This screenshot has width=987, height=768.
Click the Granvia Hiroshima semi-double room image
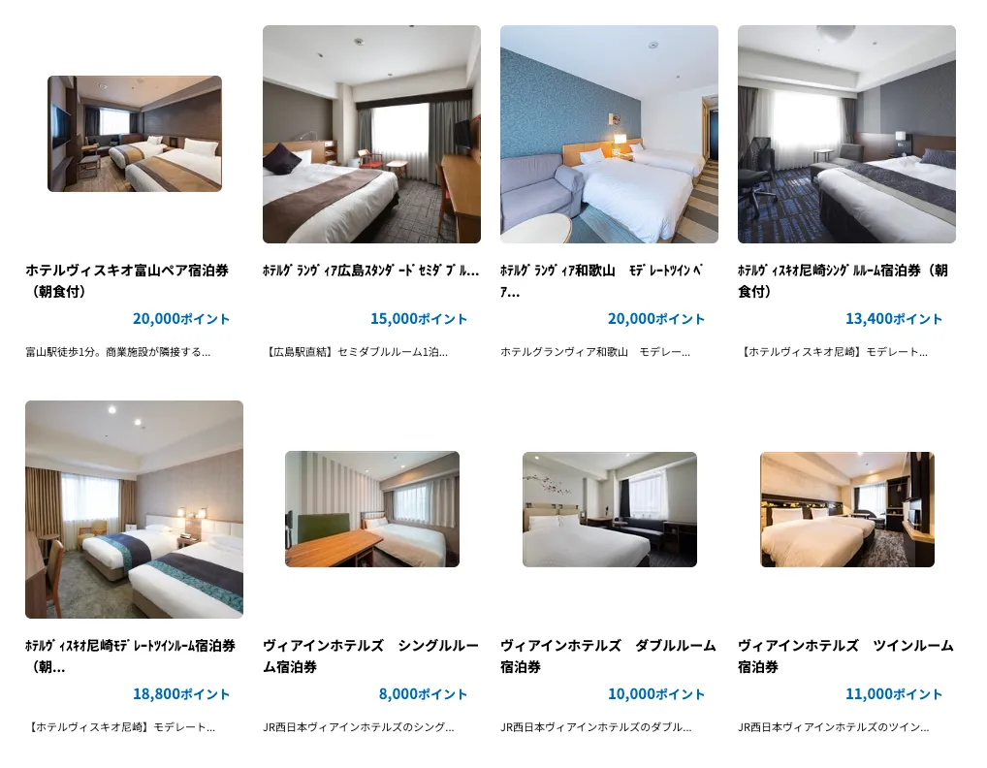tap(371, 134)
